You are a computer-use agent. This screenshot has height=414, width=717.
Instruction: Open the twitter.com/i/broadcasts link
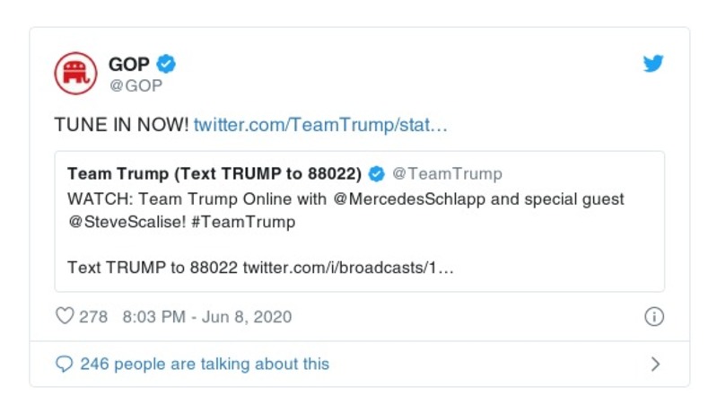(348, 268)
